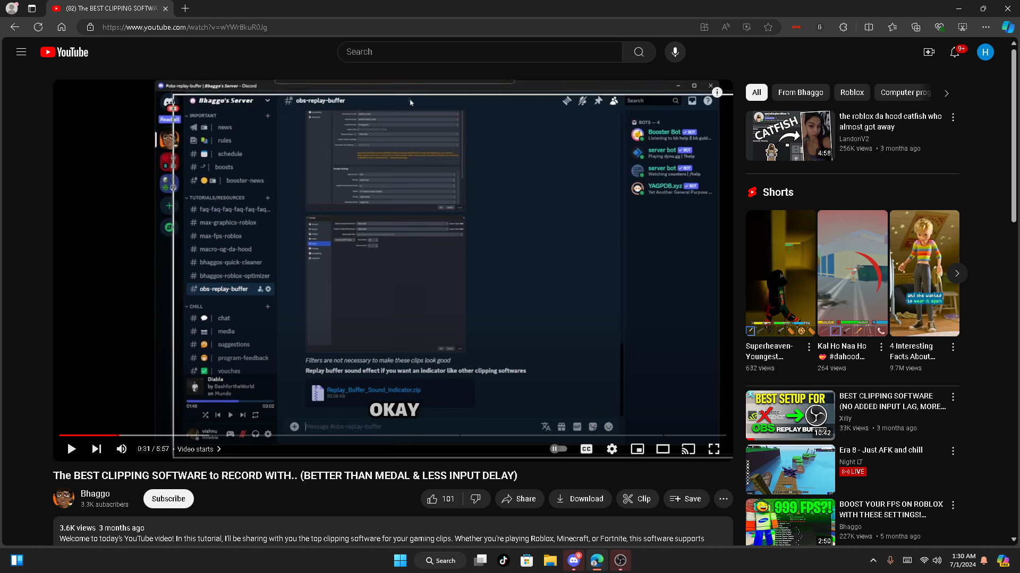Show the info card on the video
Image resolution: width=1020 pixels, height=573 pixels.
(717, 92)
